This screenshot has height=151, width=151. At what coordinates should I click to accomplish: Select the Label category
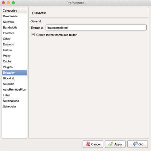click(14, 95)
